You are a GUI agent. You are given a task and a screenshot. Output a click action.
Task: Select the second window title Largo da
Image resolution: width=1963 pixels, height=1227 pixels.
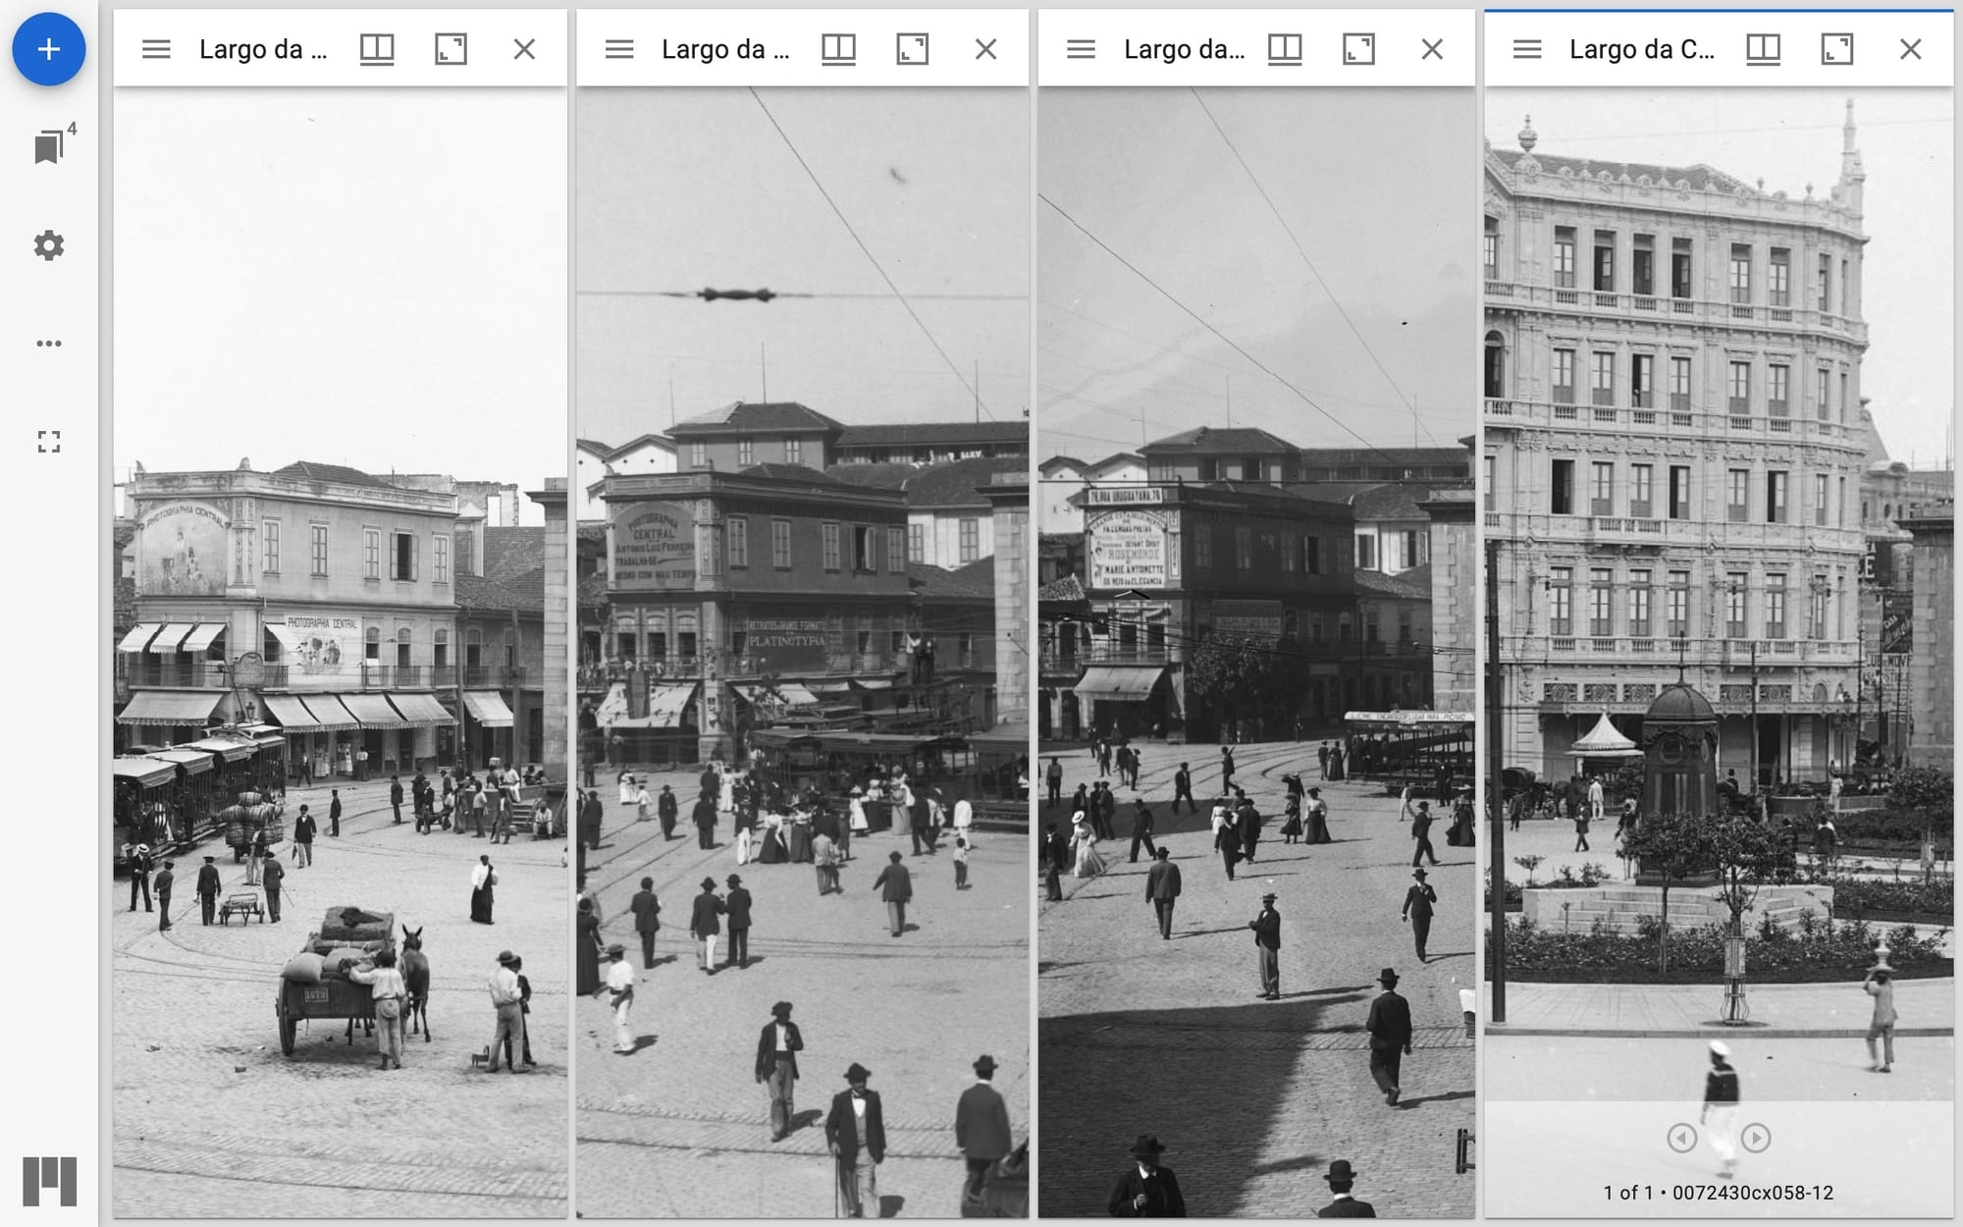point(724,49)
